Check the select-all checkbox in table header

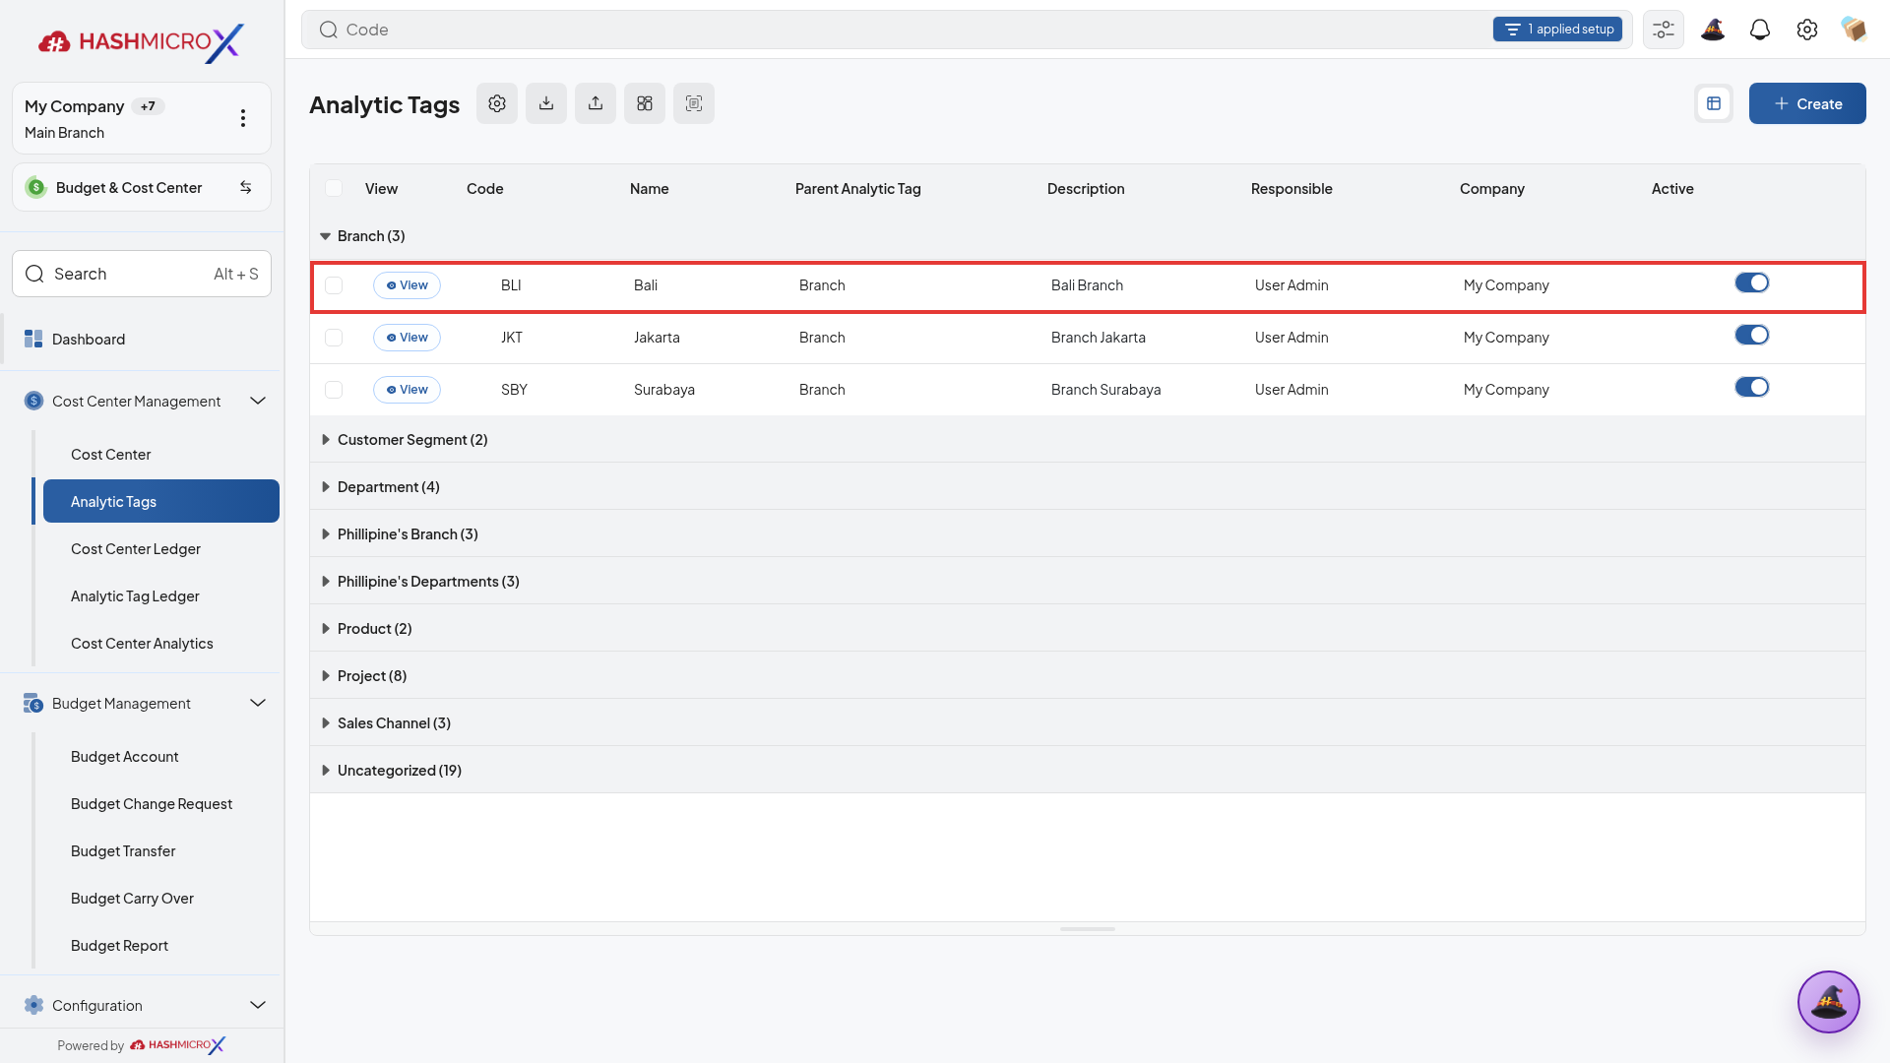[x=334, y=188]
